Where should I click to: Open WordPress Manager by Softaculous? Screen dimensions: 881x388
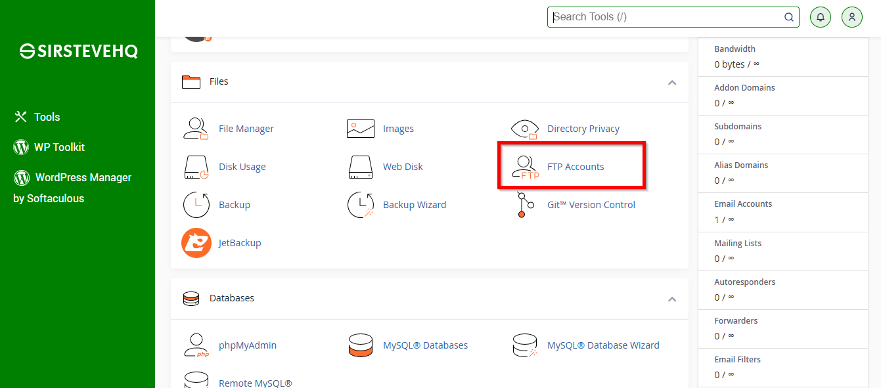click(x=72, y=188)
